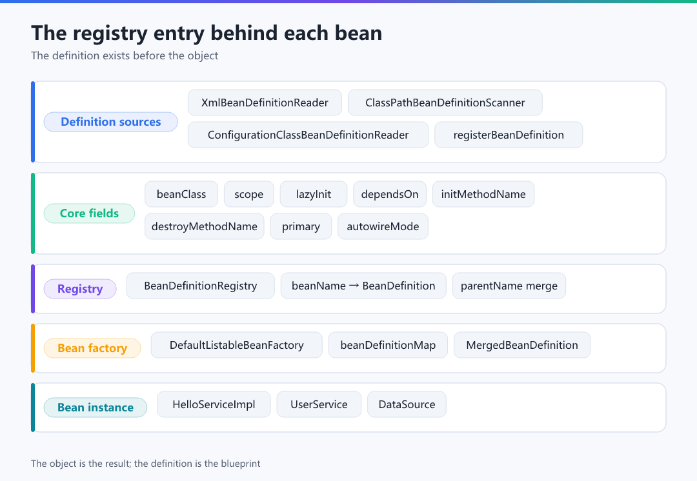Select the HelloServiceImpl chip
This screenshot has height=481, width=697.
214,404
